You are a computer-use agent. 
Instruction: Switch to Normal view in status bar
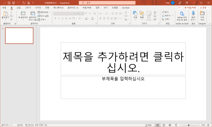[x=157, y=125]
